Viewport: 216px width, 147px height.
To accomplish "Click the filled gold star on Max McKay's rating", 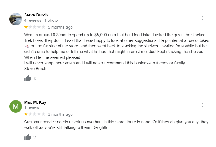I will pyautogui.click(x=26, y=114).
